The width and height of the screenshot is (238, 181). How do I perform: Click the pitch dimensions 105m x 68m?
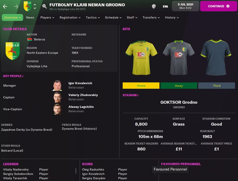150,136
